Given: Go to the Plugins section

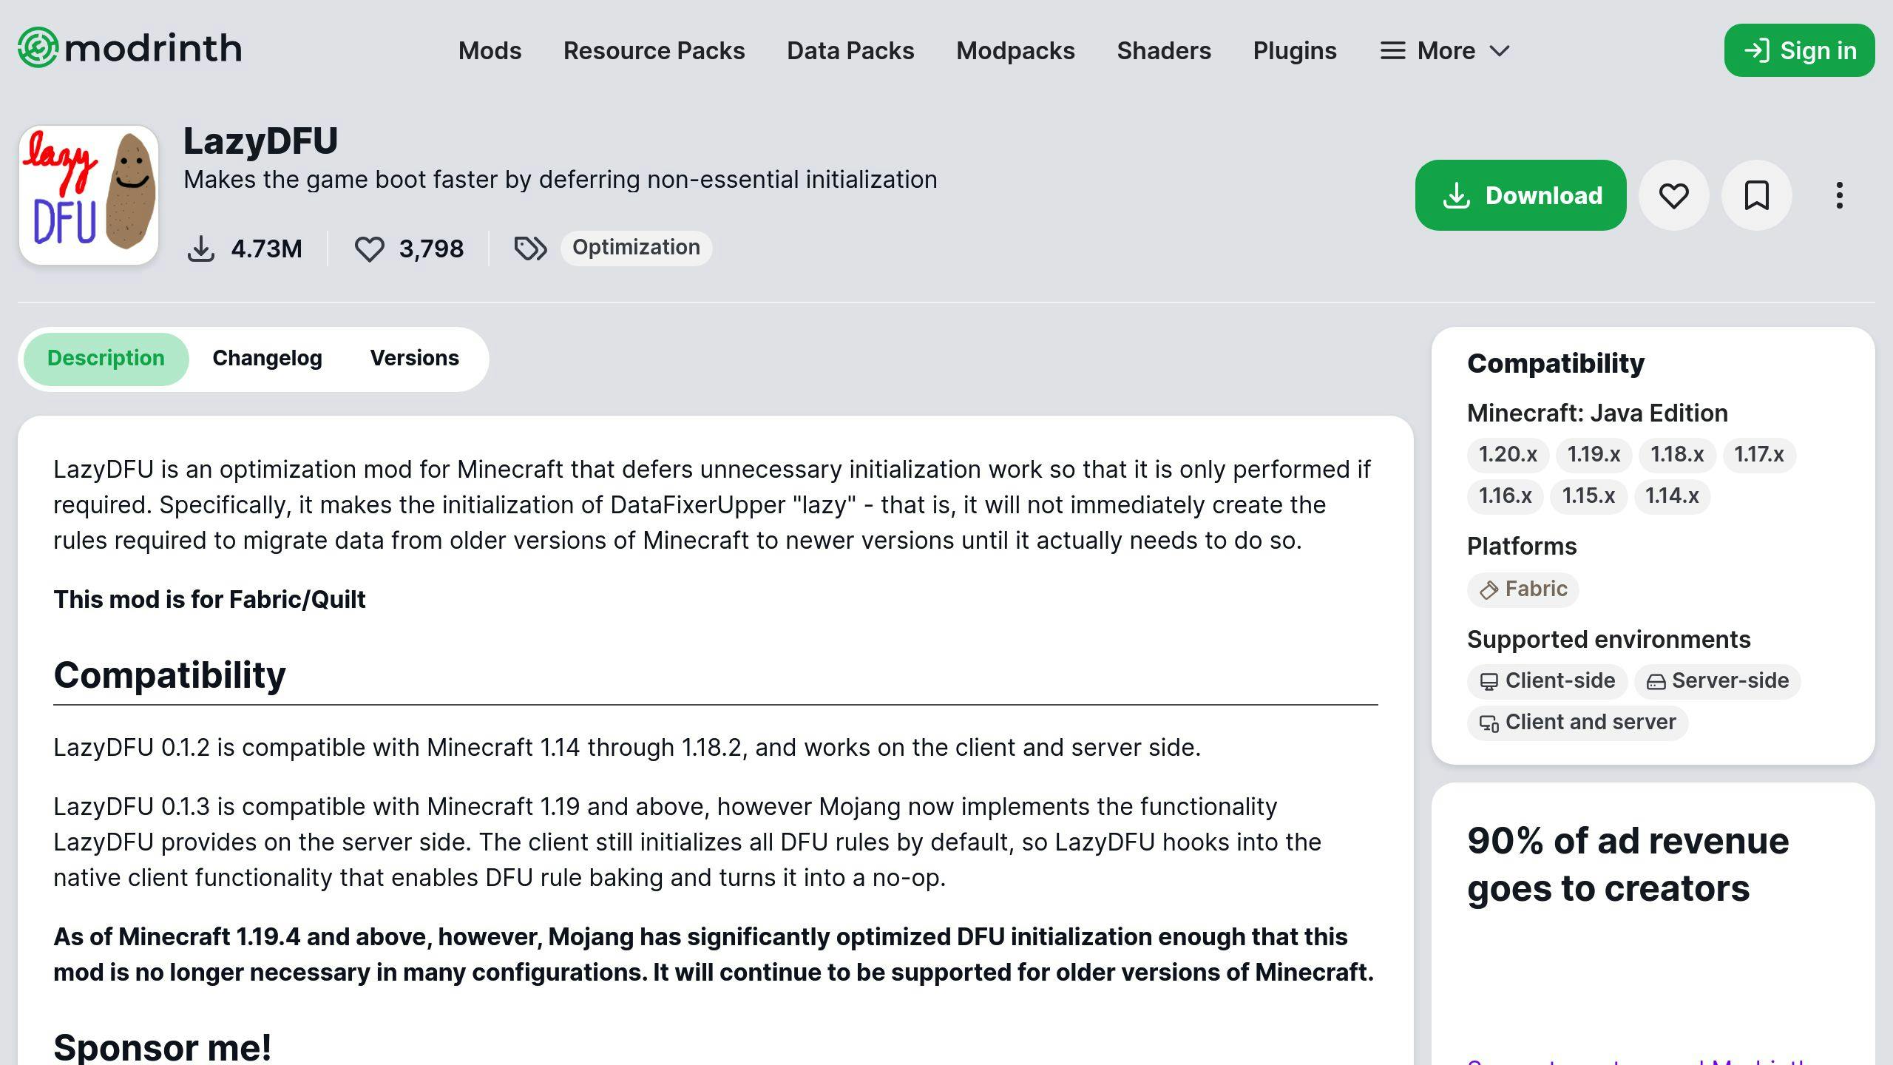Looking at the screenshot, I should pyautogui.click(x=1295, y=50).
